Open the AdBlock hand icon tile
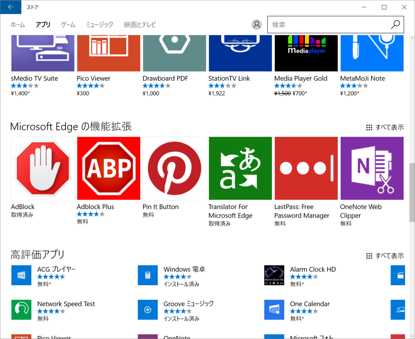The width and height of the screenshot is (415, 339). (43, 168)
